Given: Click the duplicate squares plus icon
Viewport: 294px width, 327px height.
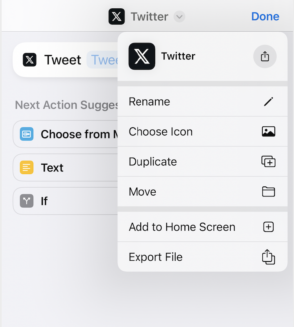Looking at the screenshot, I should pyautogui.click(x=269, y=161).
